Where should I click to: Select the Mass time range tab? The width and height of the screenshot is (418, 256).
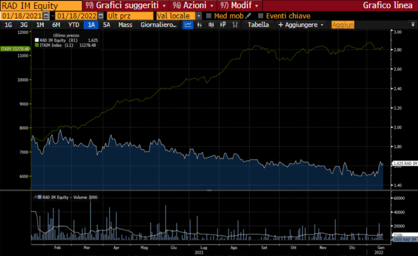[125, 25]
